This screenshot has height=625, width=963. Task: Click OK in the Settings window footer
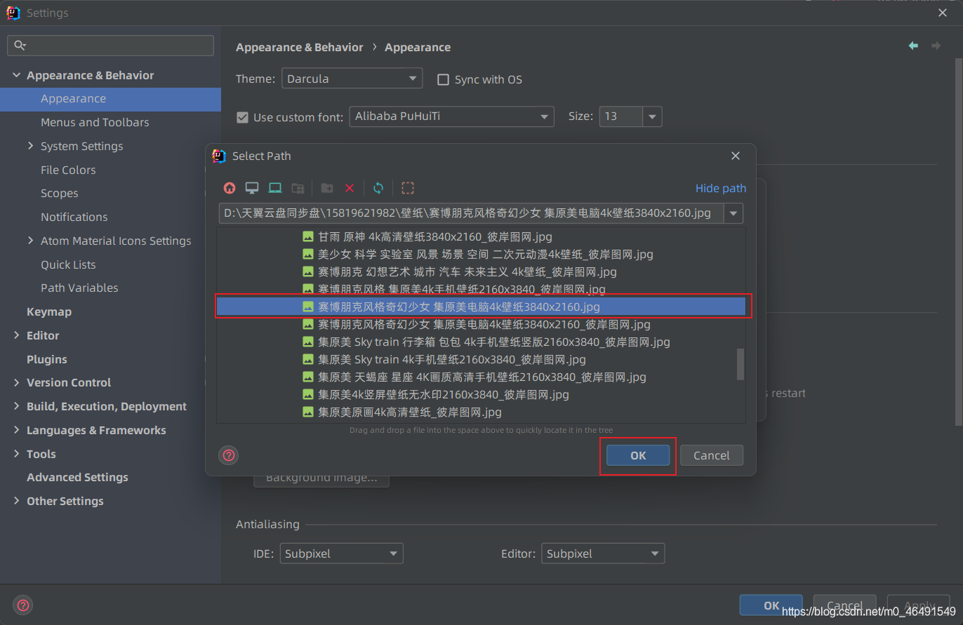[771, 605]
